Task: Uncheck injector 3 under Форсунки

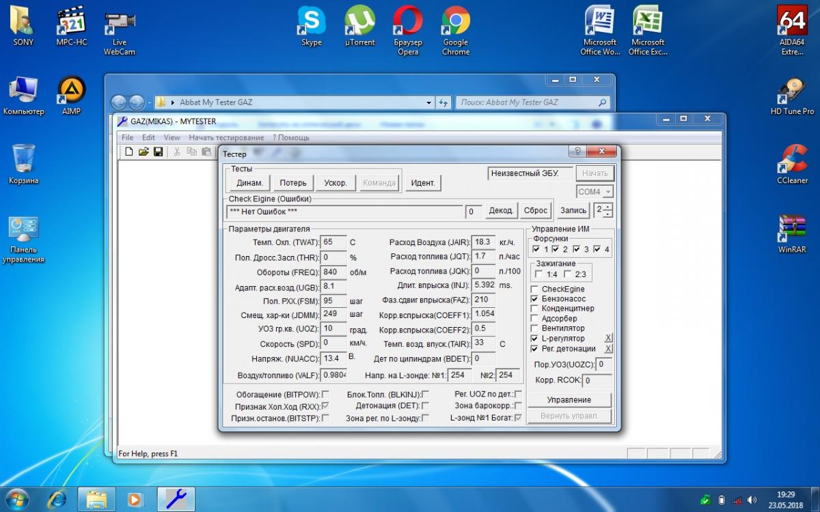Action: (576, 249)
